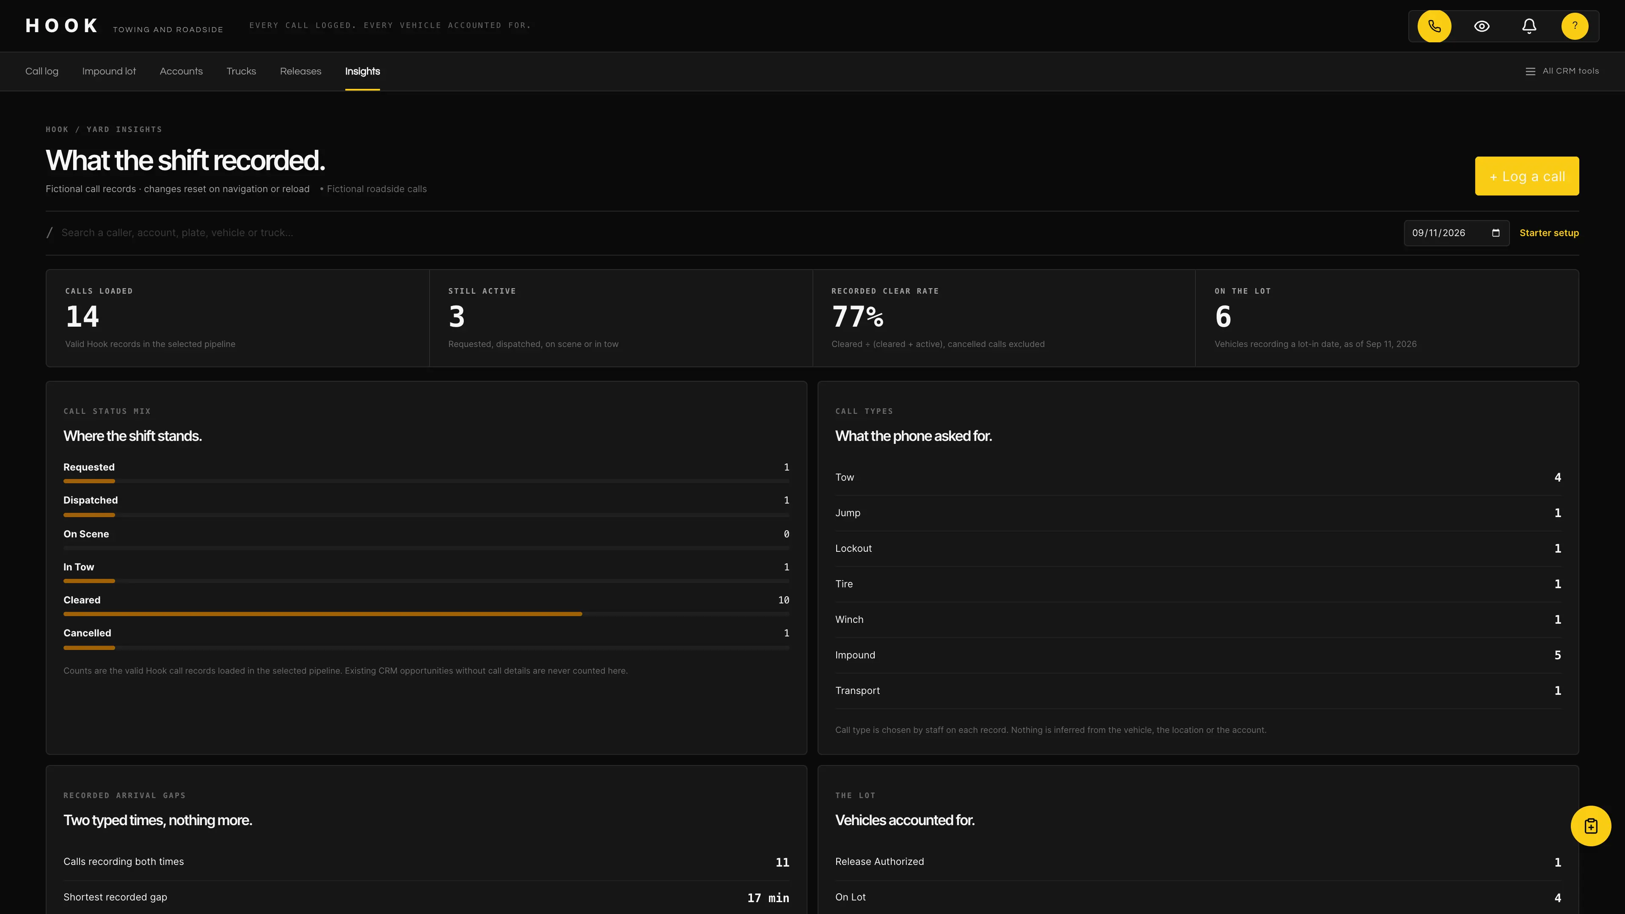Select the Tow call type row
This screenshot has width=1625, height=914.
click(1198, 477)
